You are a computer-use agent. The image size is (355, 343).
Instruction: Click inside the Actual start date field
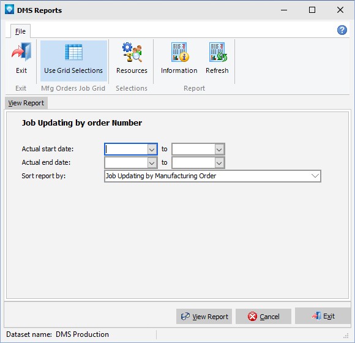126,149
